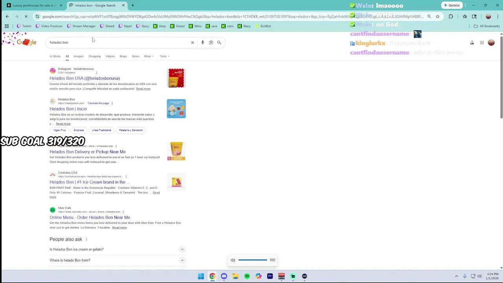
Task: Open Online Menu - Order Helados Bon link
Action: tap(90, 217)
